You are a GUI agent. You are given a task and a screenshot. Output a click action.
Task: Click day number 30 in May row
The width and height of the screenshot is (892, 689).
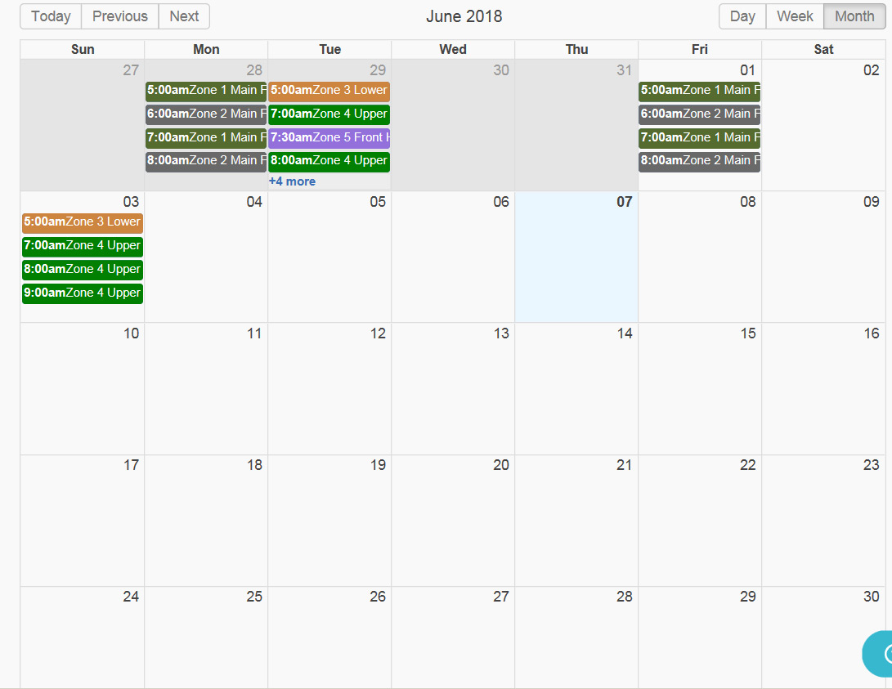[x=501, y=70]
